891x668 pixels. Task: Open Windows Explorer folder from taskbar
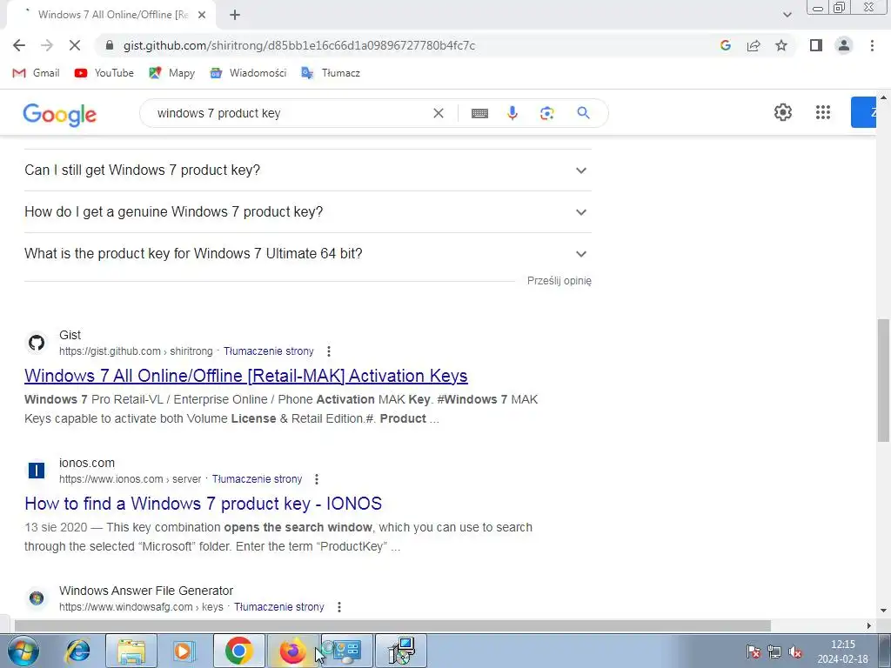(x=131, y=651)
